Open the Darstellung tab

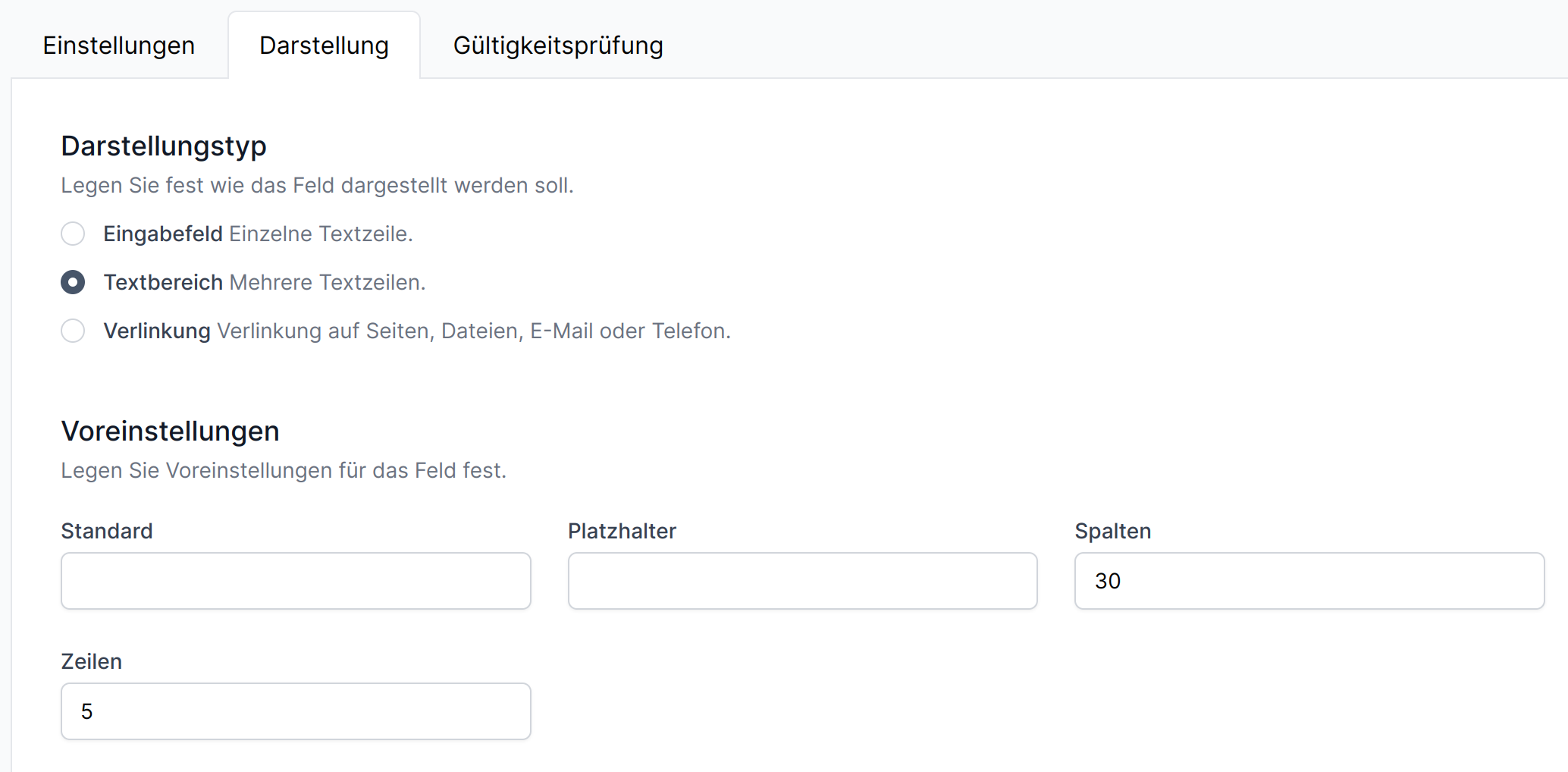[x=324, y=46]
